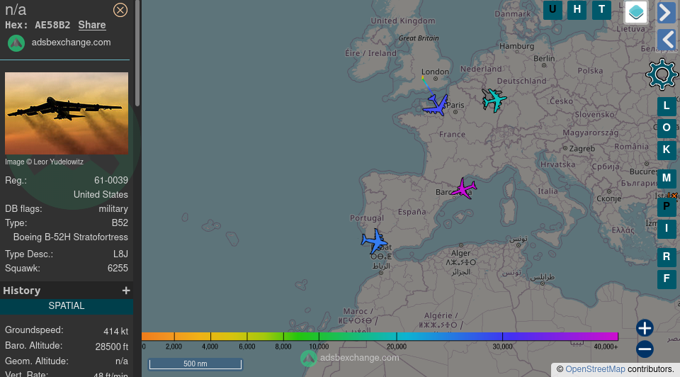This screenshot has width=680, height=377.
Task: Zoom in with the plus button
Action: point(645,328)
